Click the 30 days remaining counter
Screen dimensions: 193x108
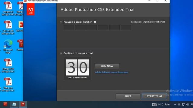78,69
